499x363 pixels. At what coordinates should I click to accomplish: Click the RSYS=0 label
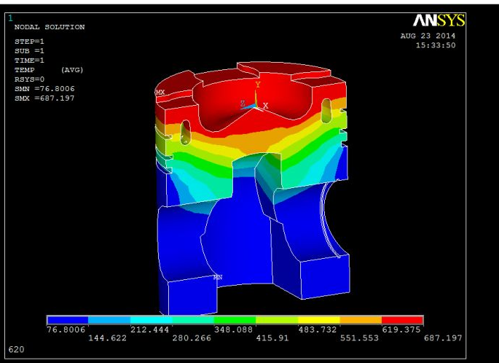click(x=29, y=79)
